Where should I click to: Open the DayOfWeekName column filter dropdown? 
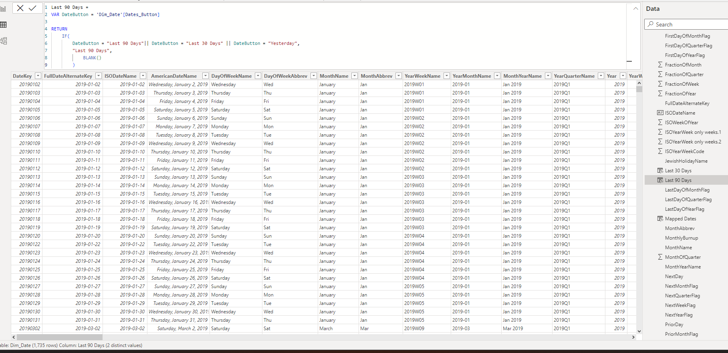pos(258,76)
